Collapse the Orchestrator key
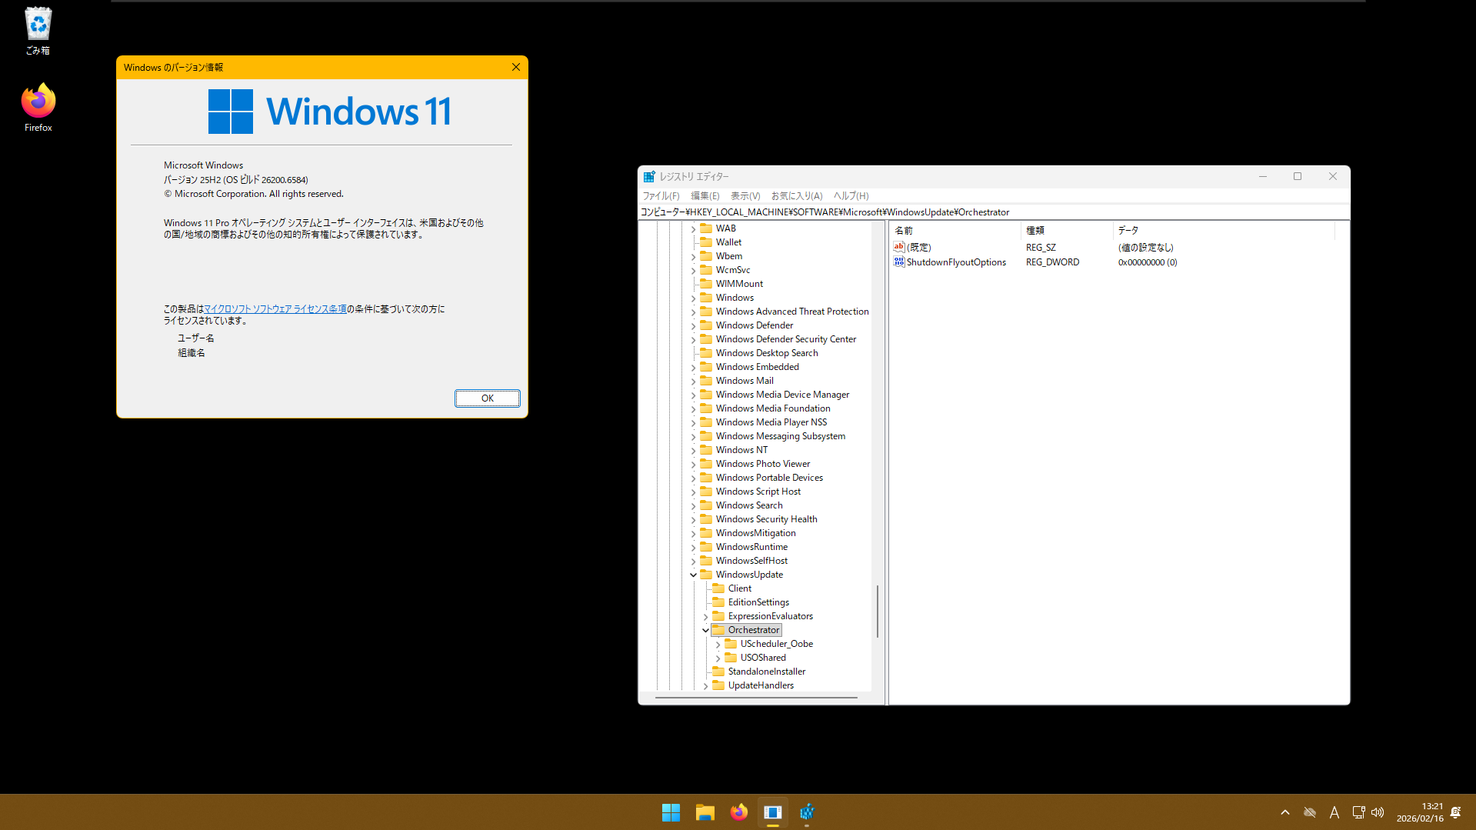The height and width of the screenshot is (830, 1476). click(x=705, y=630)
